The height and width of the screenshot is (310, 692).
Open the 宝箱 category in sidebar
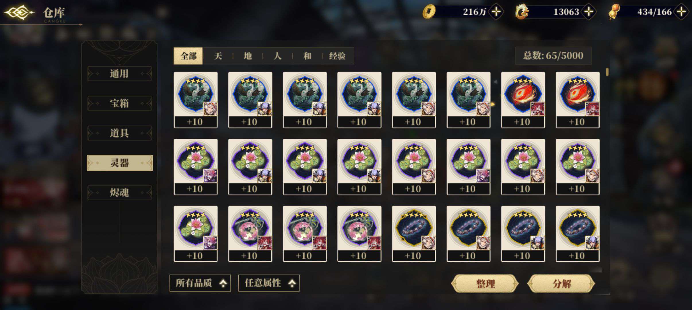click(120, 103)
